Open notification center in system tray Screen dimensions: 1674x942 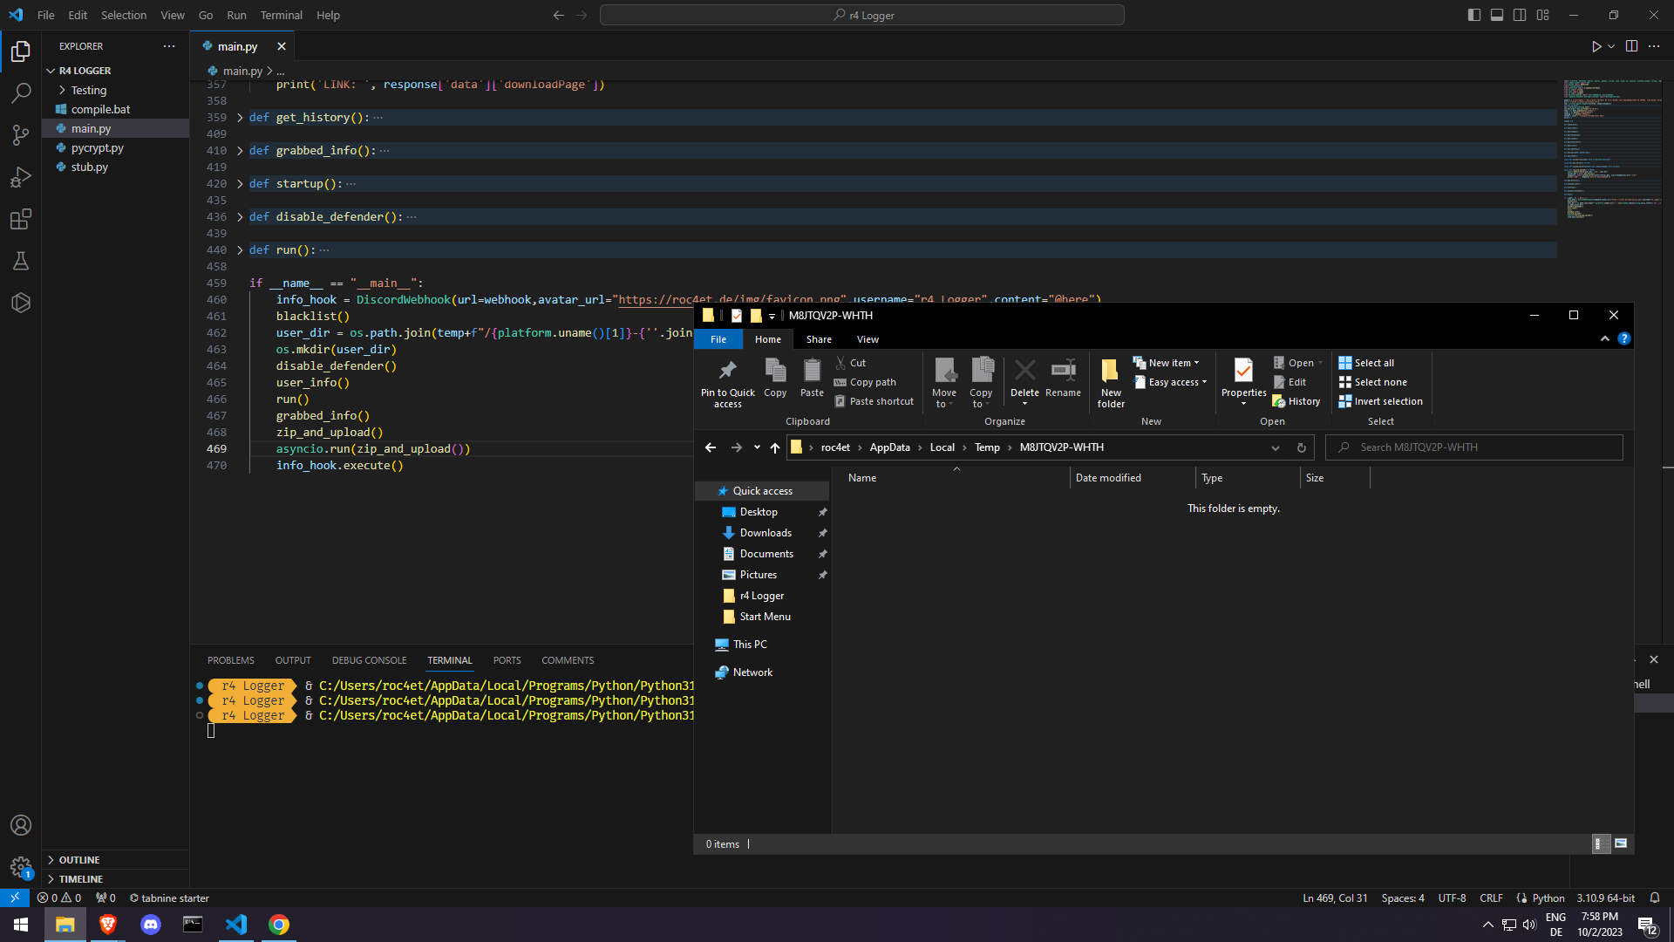1647,925
